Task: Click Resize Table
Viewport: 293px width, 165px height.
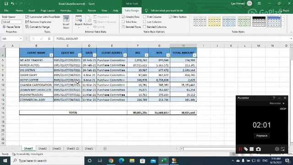Action: click(11, 27)
